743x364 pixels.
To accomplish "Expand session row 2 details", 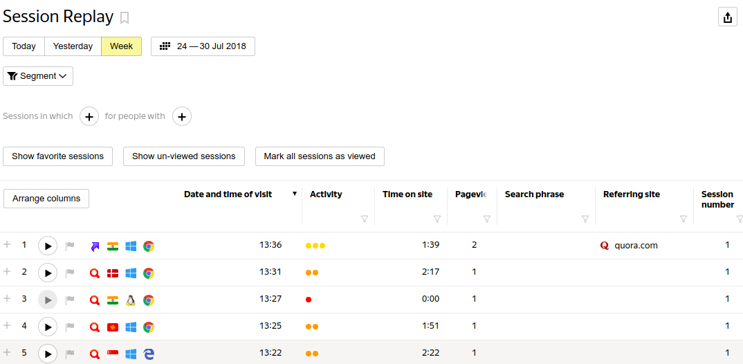I will (x=7, y=271).
